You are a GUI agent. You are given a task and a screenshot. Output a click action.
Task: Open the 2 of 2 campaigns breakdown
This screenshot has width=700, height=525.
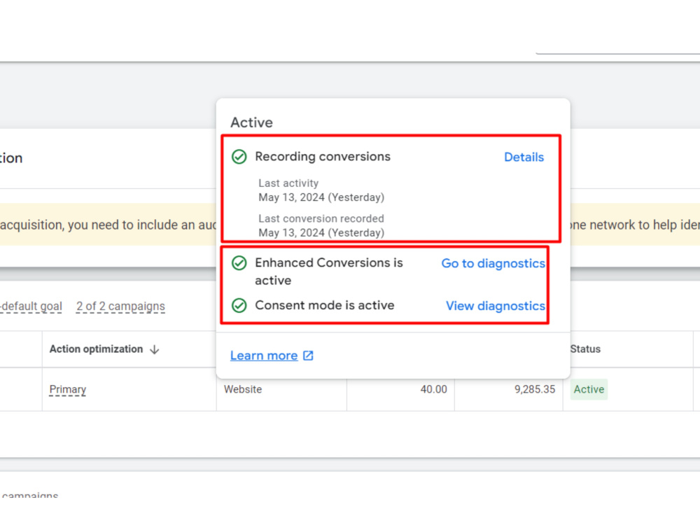coord(120,306)
